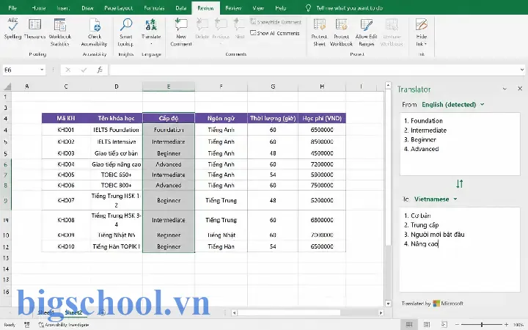The height and width of the screenshot is (330, 528).
Task: Click horizontal scrollbar right arrow
Action: click(x=381, y=313)
